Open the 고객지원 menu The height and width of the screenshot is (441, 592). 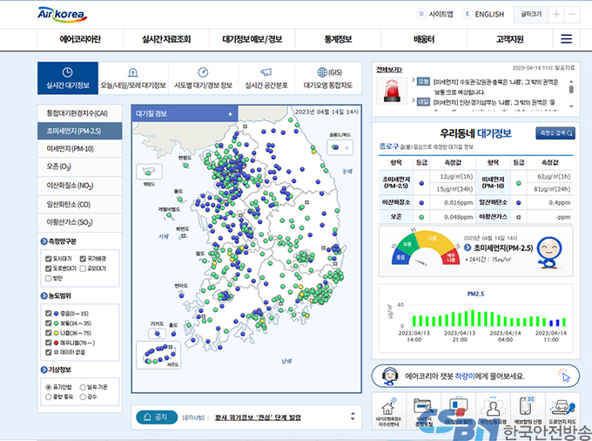click(509, 39)
